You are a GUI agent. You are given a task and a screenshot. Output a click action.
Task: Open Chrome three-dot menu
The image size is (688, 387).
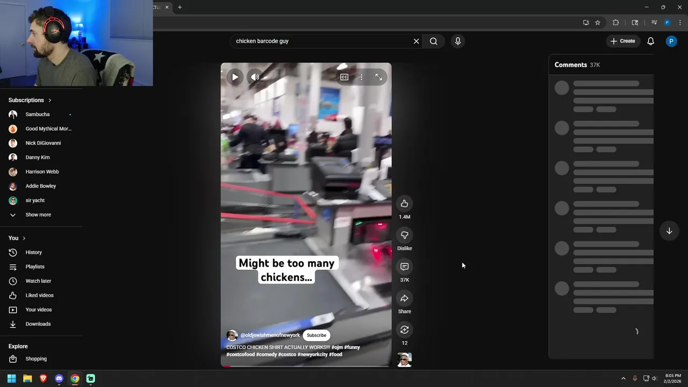click(680, 23)
